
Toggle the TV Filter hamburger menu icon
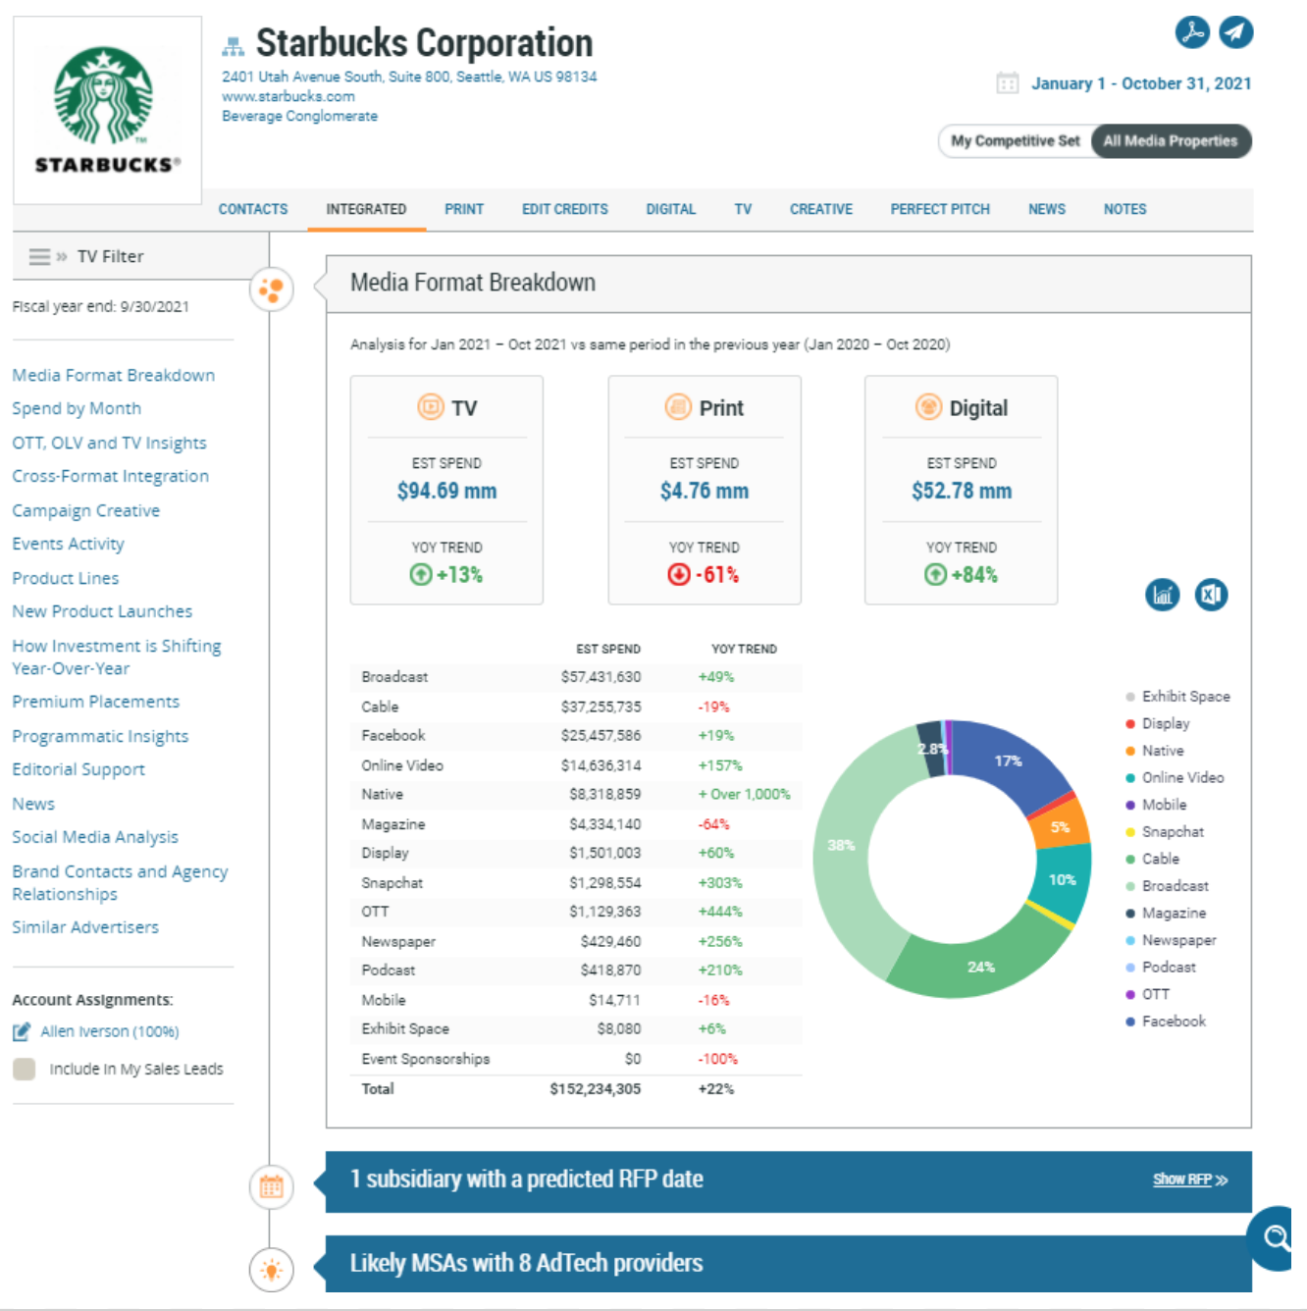coord(39,256)
